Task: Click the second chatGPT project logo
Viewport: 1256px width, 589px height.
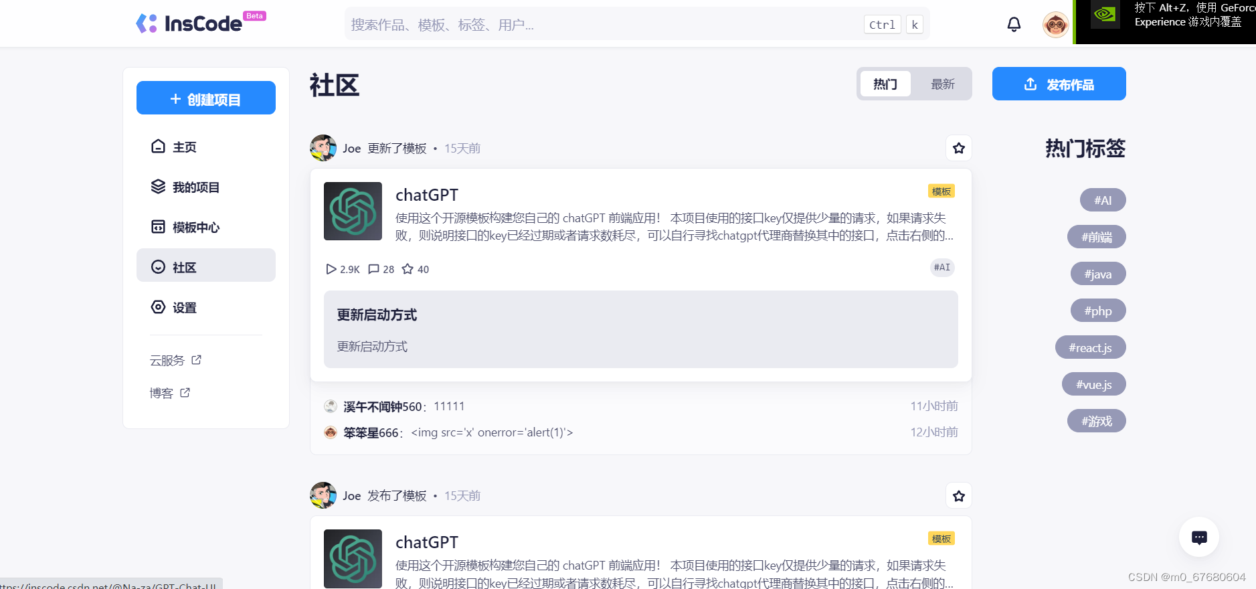Action: click(x=353, y=558)
